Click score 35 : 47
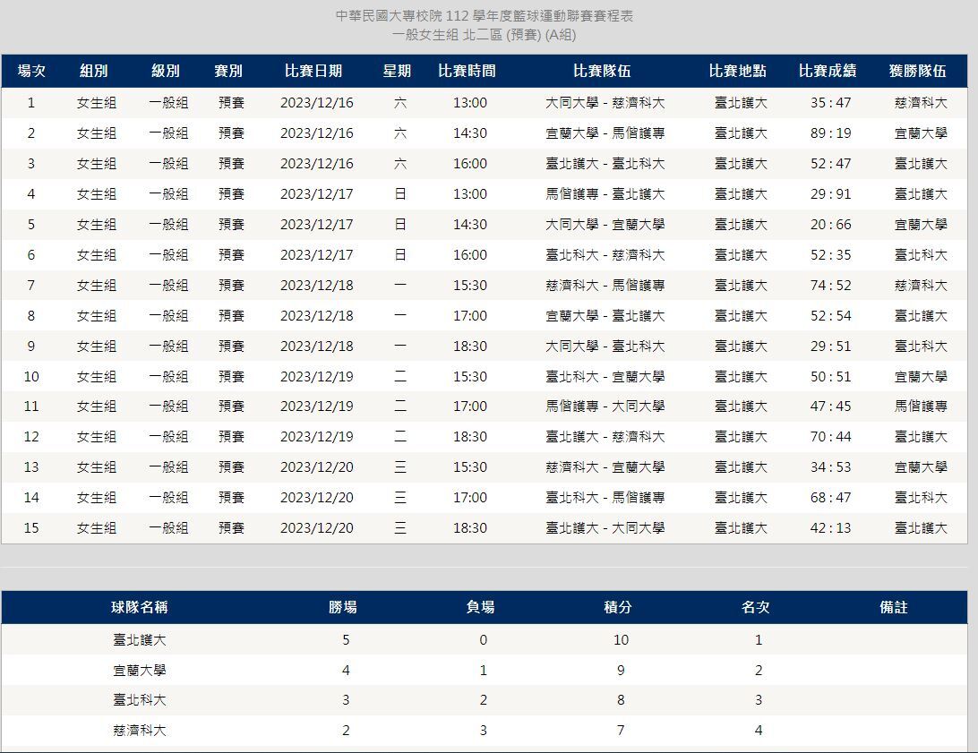This screenshot has height=753, width=978. tap(831, 103)
